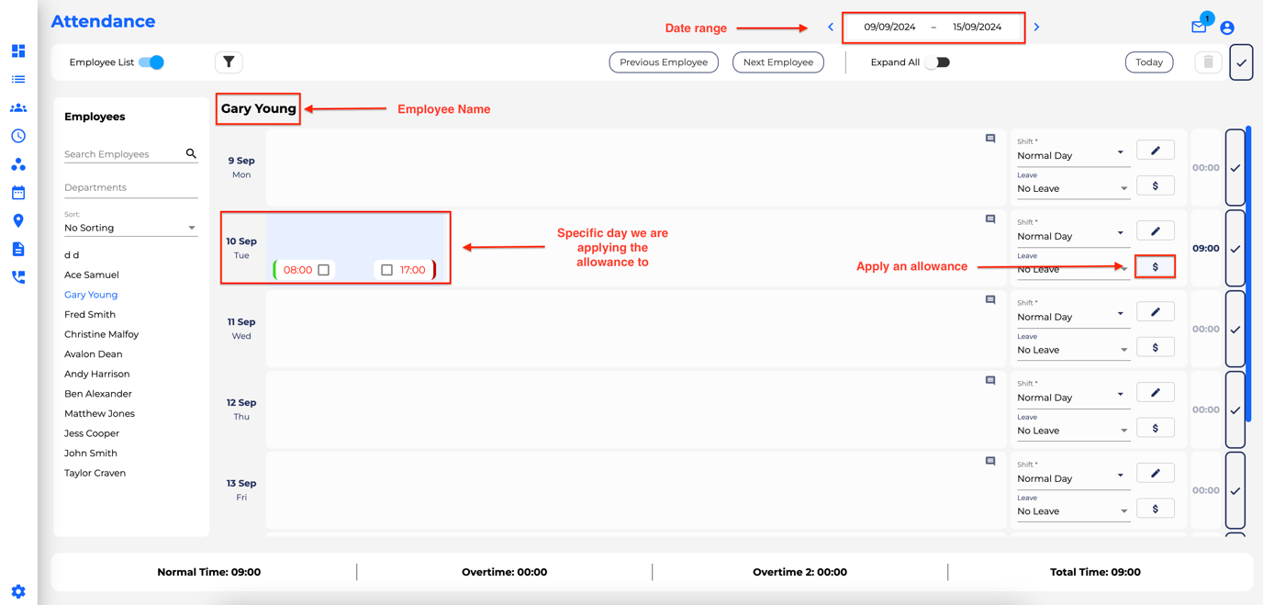Open the mail notifications icon
This screenshot has height=605, width=1263.
(1199, 27)
